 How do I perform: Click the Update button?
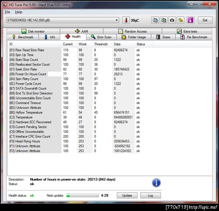point(127,195)
